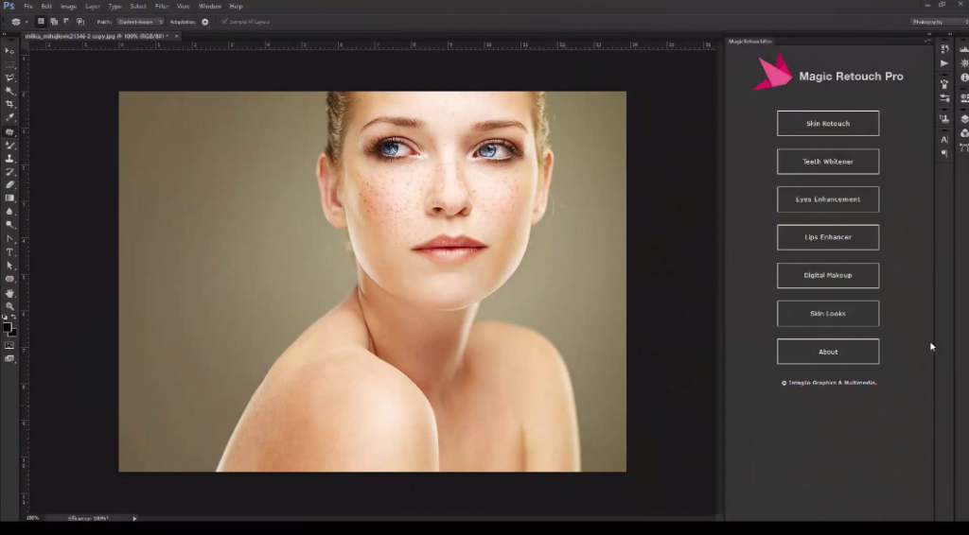
Task: Select the Eyedropper tool
Action: [x=9, y=118]
